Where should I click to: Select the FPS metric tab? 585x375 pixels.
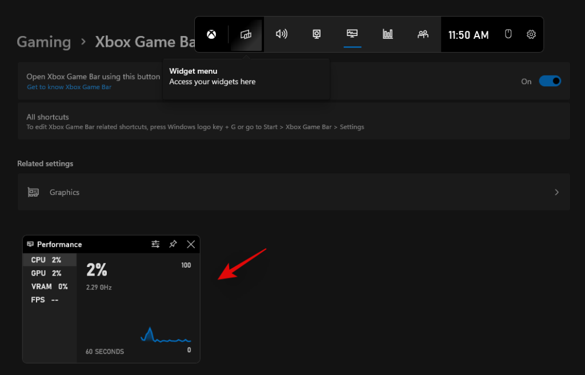pyautogui.click(x=50, y=300)
